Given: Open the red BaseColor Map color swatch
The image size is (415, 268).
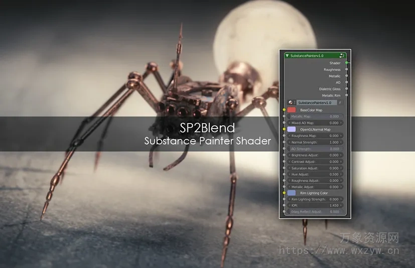Looking at the screenshot, I should [292, 109].
